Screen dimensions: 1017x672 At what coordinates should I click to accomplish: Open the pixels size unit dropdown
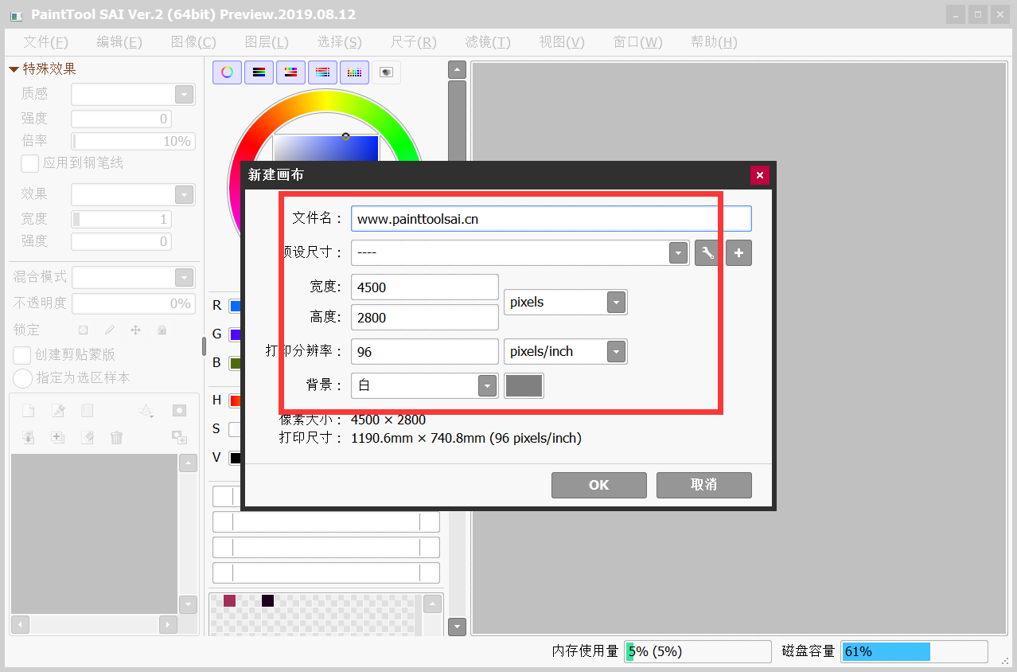click(617, 303)
